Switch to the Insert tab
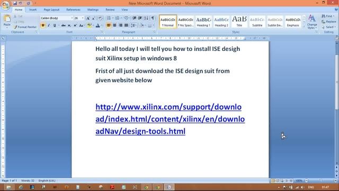The image size is (339, 191). point(33,10)
